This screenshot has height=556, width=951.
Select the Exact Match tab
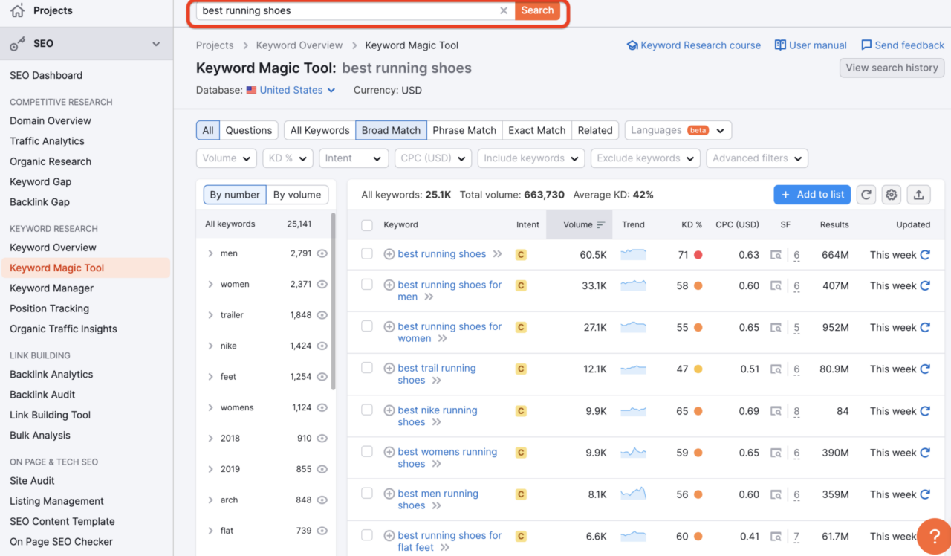[x=537, y=130]
